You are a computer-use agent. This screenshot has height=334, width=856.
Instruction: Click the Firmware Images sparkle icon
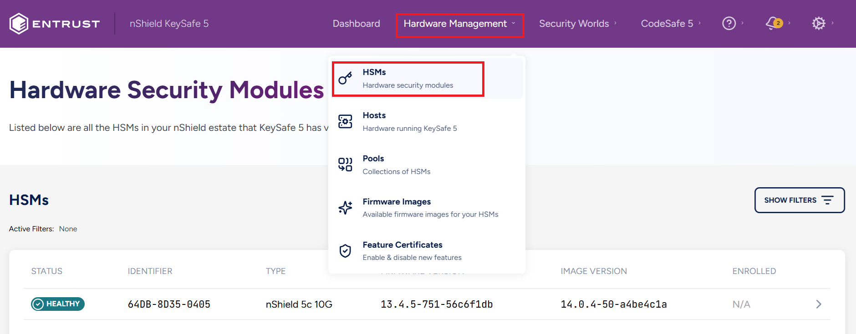tap(345, 208)
